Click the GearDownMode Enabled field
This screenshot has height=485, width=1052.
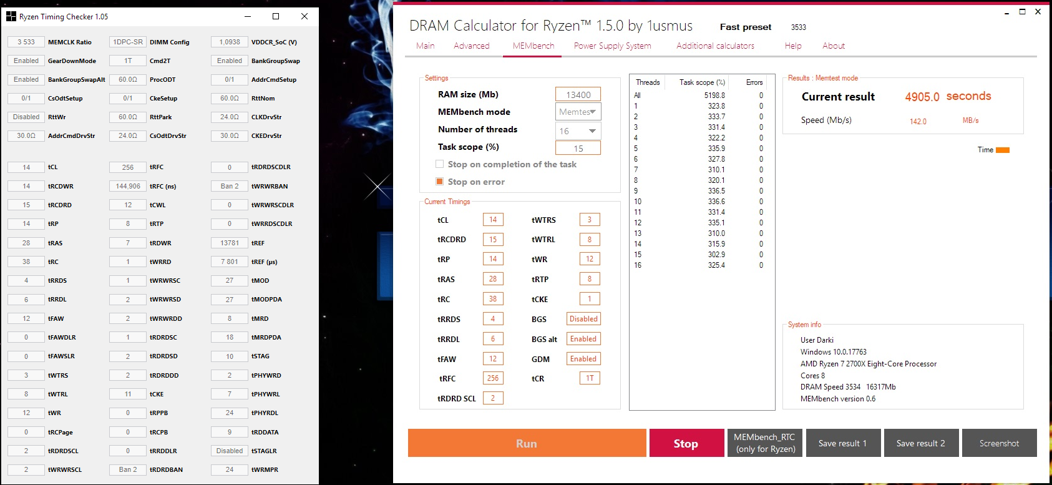[x=26, y=61]
